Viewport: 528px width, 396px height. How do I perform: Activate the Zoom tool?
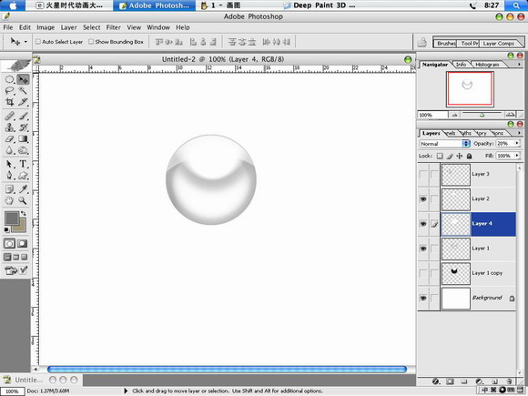[23, 200]
